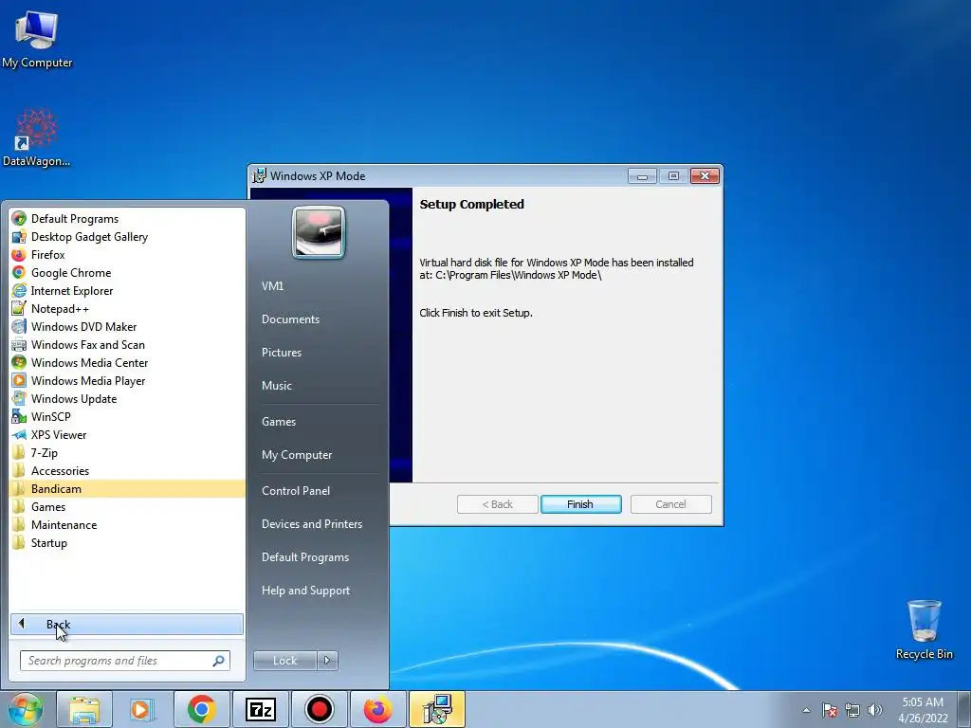This screenshot has height=728, width=971.
Task: Launch Desktop Gadget Gallery
Action: [x=127, y=236]
